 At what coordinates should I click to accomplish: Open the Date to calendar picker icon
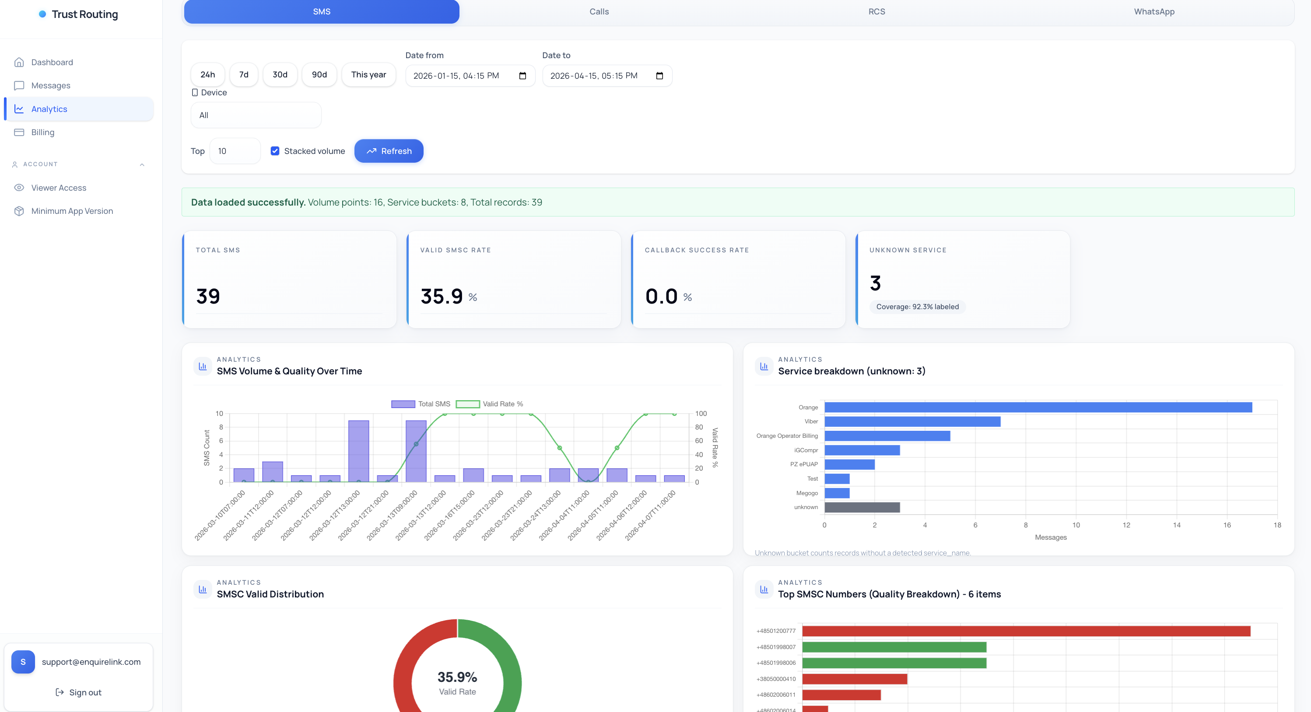coord(659,76)
